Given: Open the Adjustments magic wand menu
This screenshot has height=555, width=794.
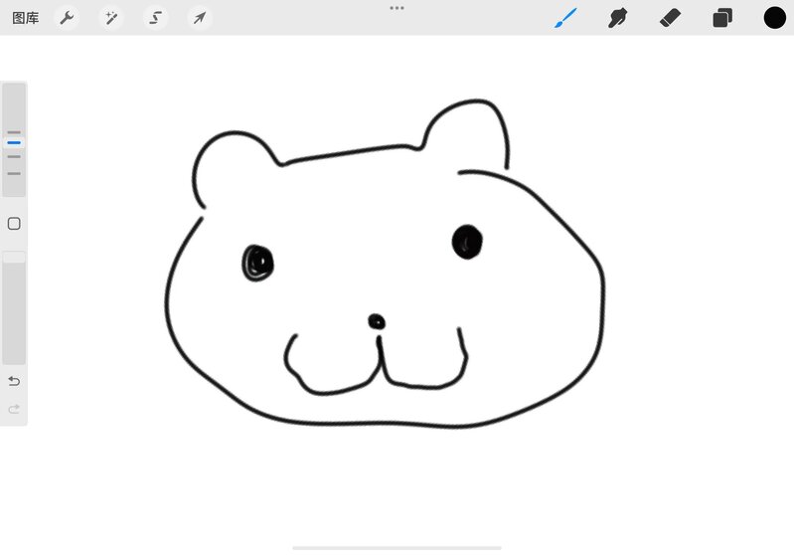Looking at the screenshot, I should pos(111,18).
